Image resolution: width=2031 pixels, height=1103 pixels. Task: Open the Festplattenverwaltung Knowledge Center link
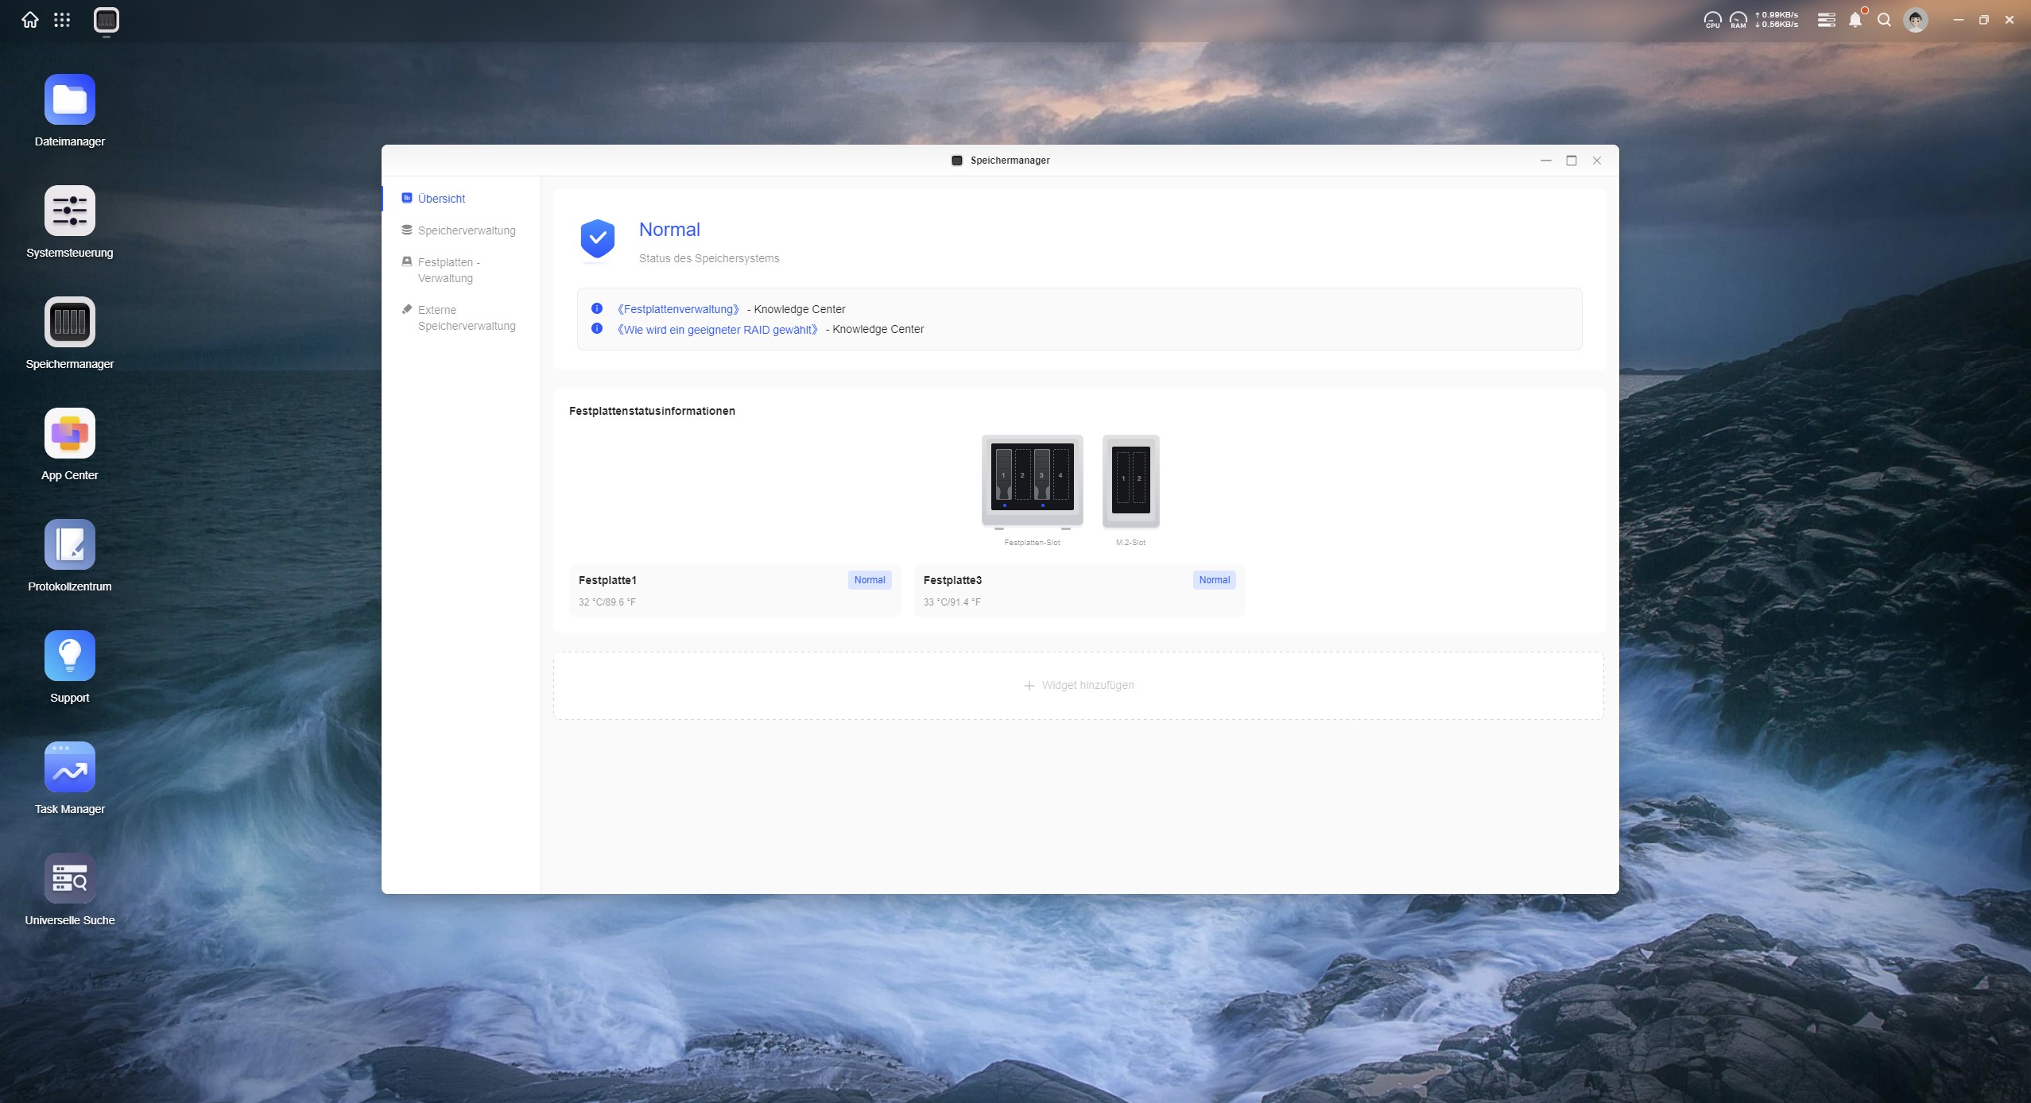click(x=678, y=309)
